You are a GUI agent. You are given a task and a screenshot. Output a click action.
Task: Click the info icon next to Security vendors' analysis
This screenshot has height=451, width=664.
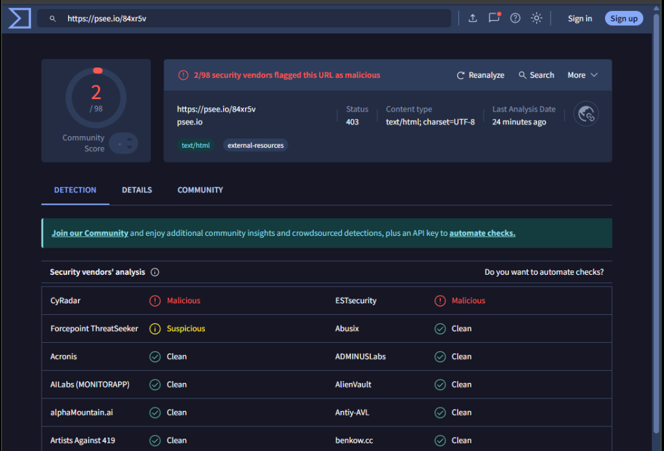pyautogui.click(x=155, y=272)
